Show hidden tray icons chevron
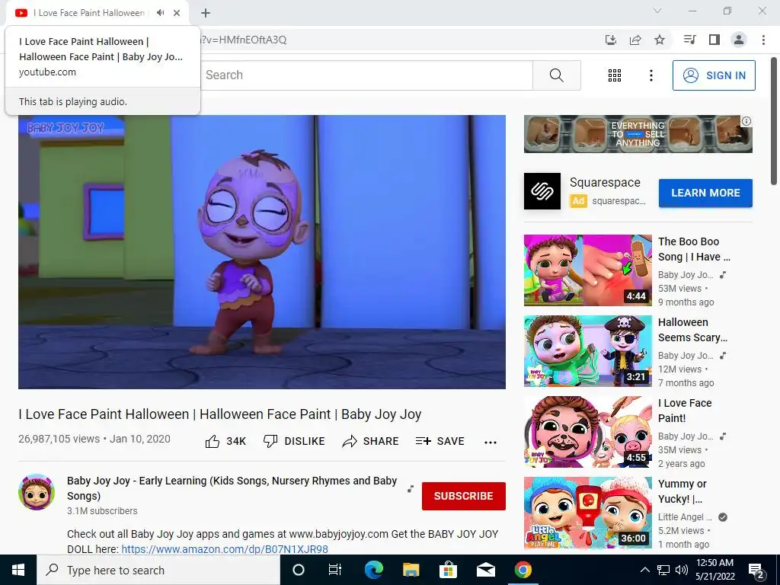This screenshot has height=585, width=780. coord(644,570)
